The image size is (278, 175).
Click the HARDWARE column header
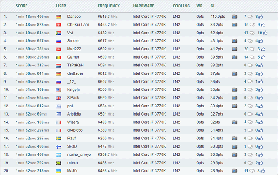coord(143,6)
